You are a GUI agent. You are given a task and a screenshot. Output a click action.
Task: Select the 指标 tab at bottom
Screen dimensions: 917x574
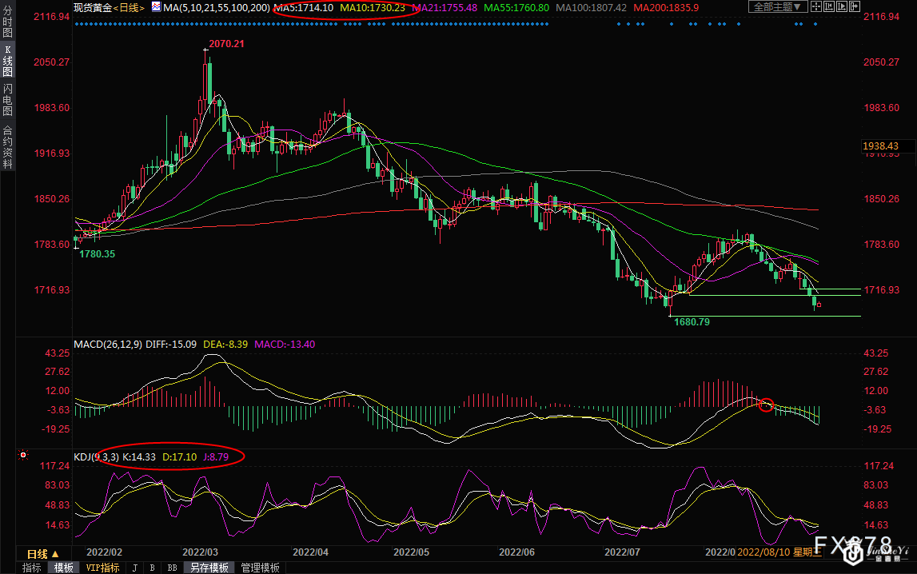32,568
